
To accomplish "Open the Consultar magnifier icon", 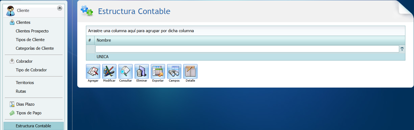I will pyautogui.click(x=125, y=71).
